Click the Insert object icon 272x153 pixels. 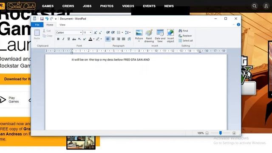coord(170,33)
